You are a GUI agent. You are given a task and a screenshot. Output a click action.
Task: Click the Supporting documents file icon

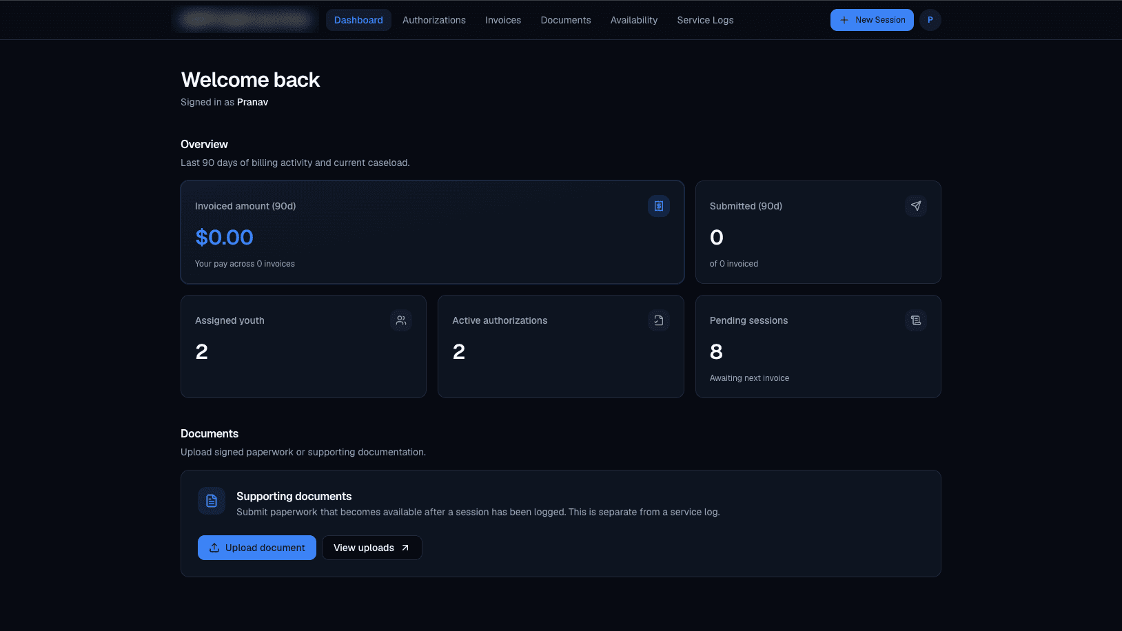coord(212,501)
